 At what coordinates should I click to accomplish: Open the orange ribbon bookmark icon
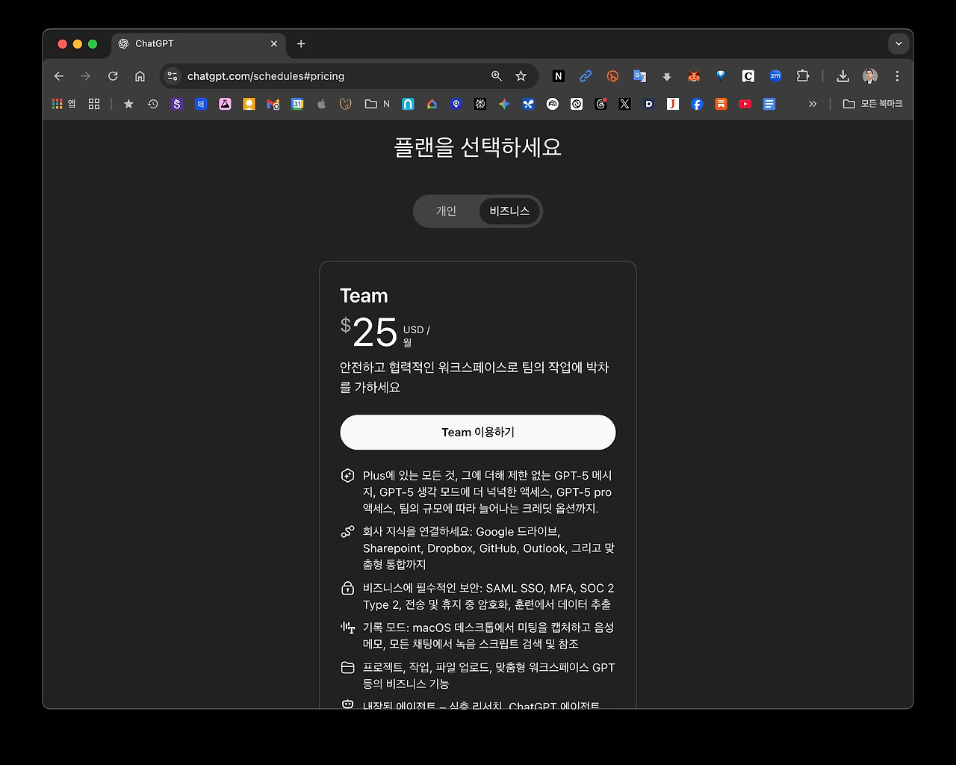721,105
